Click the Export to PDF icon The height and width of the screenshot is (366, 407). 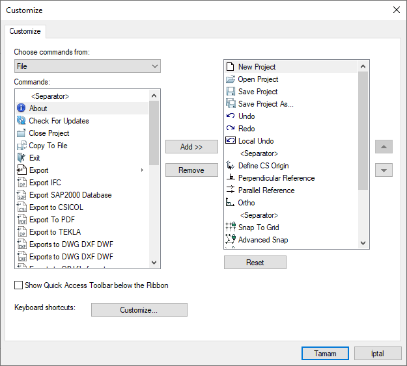[x=21, y=220]
